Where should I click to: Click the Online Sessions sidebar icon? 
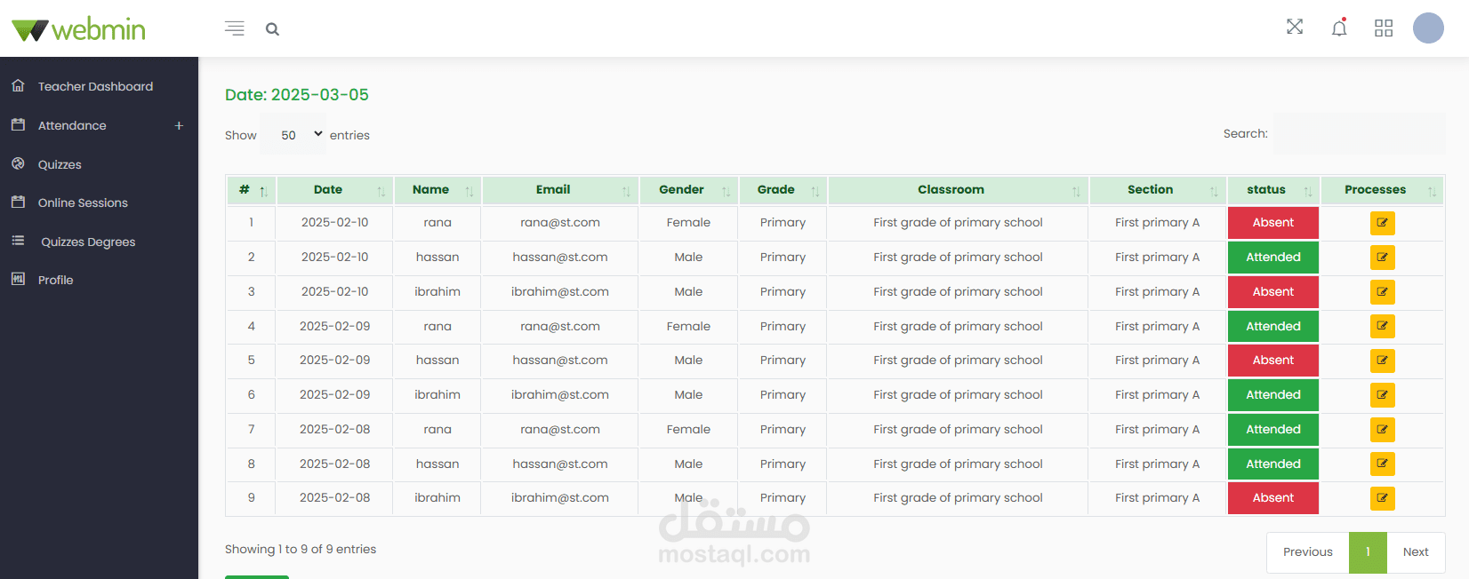coord(18,202)
